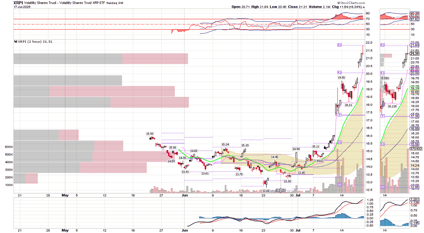This screenshot has height=233, width=424.
Task: Click the 82.02 RSI value tag
Action: (414, 16)
